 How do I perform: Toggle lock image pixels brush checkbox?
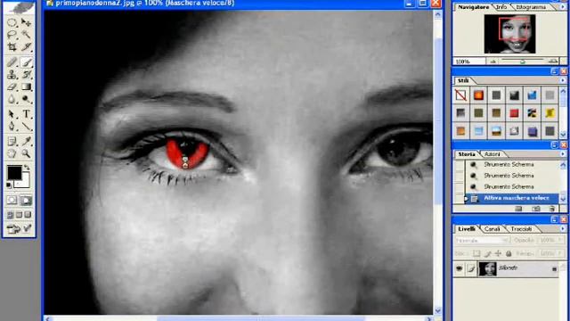487,253
